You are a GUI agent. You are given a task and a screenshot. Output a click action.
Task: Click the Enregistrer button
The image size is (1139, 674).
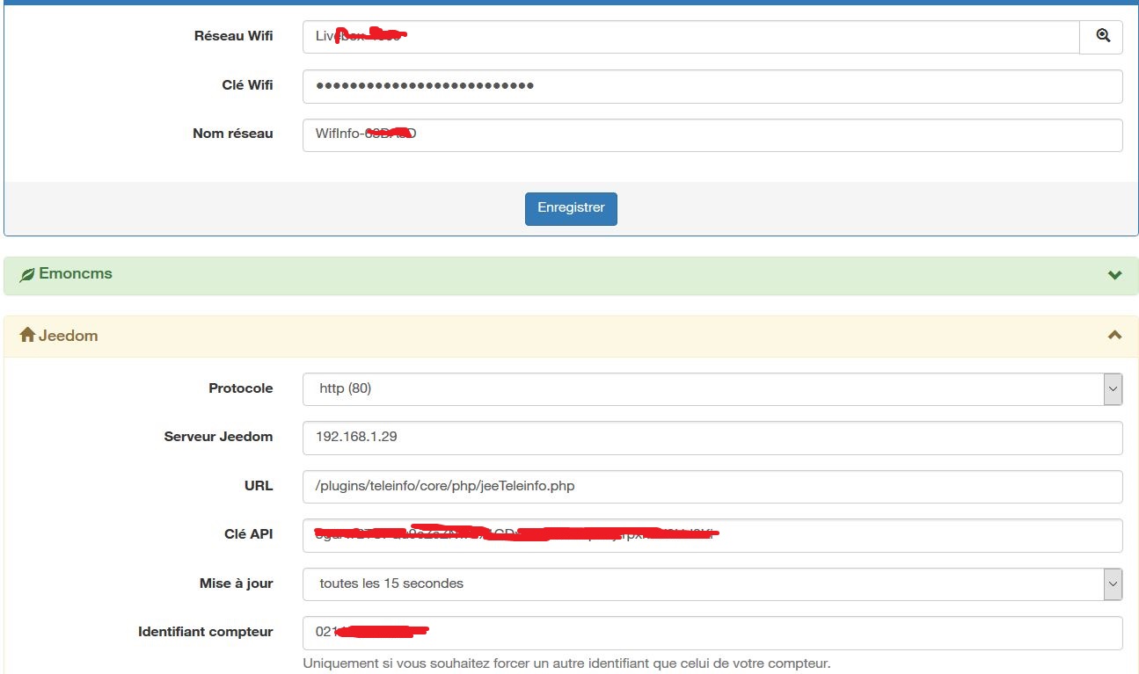(x=571, y=208)
